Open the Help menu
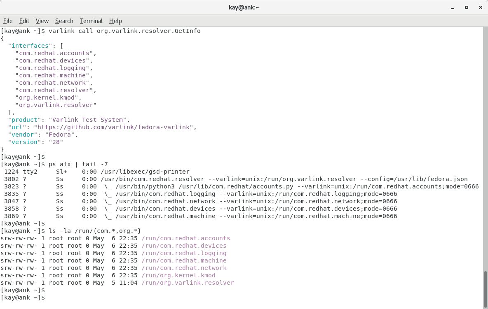Screen dimensions: 488x309 (x=115, y=21)
